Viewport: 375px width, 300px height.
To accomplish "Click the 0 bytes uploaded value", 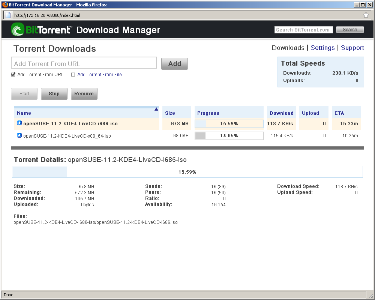I will 87,204.
